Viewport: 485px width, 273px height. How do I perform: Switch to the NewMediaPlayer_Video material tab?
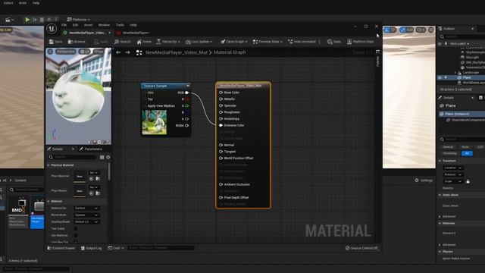point(87,33)
